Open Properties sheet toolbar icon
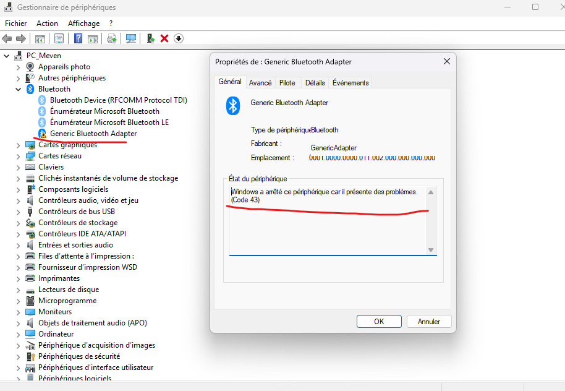Viewport: 565px width, 391px height. [x=59, y=38]
